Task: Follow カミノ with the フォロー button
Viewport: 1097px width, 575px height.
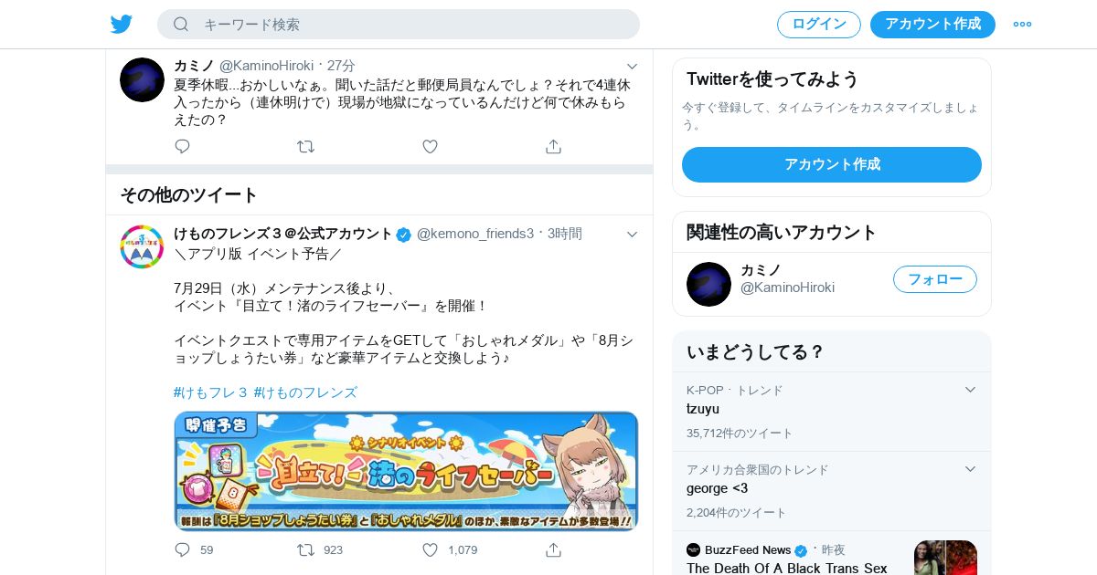Action: [935, 279]
